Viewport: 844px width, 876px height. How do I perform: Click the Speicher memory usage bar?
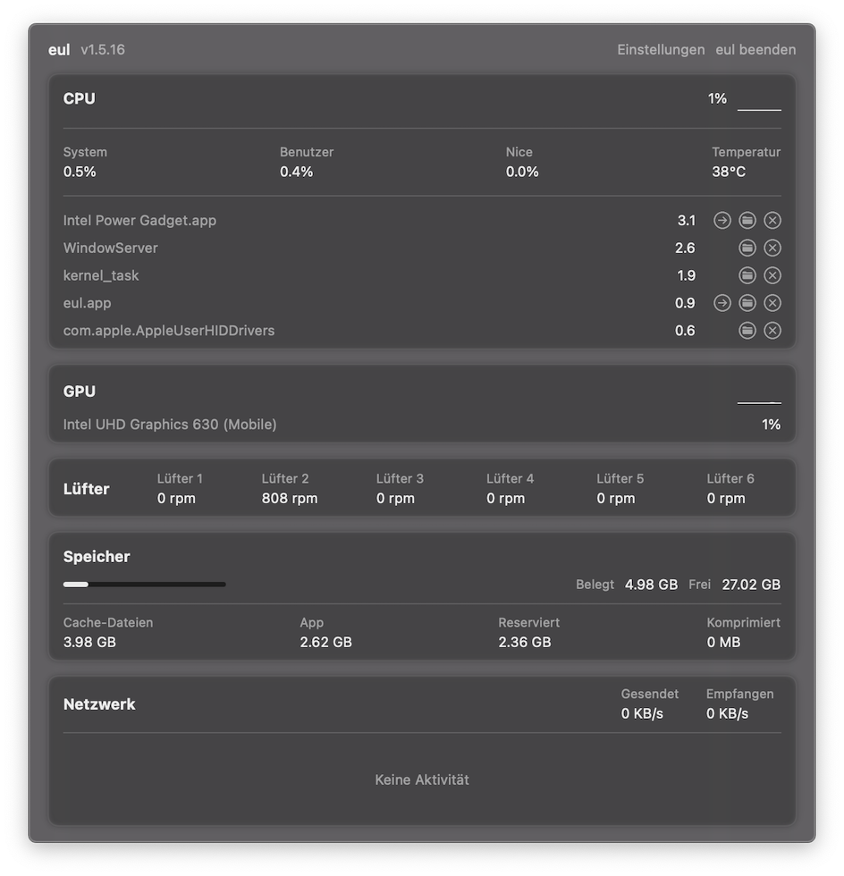(x=144, y=585)
